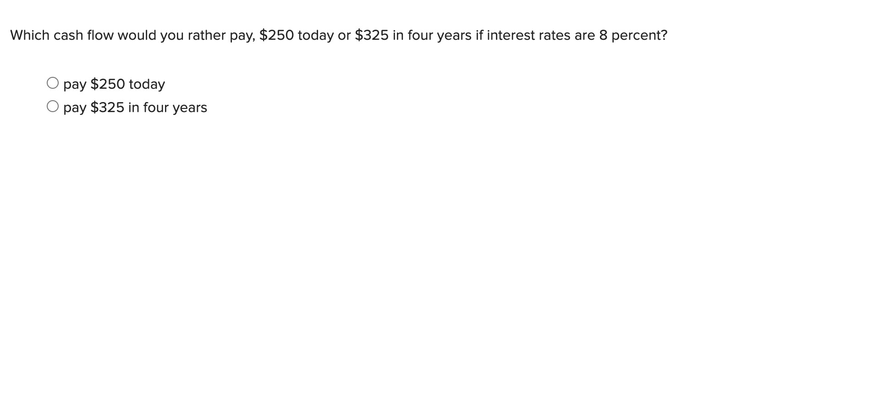Click the label text "pay $250 today"
The width and height of the screenshot is (869, 409).
(x=114, y=83)
